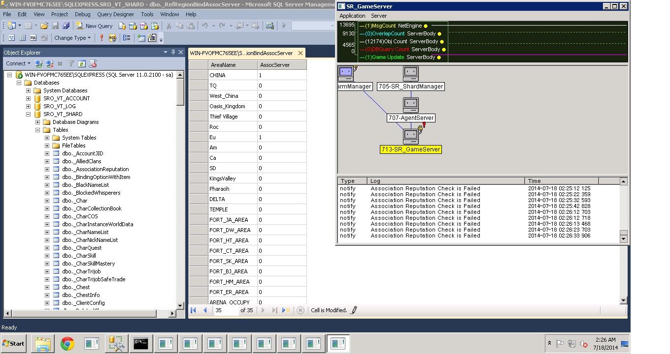
Task: Click the Type column header in log list
Action: [353, 181]
